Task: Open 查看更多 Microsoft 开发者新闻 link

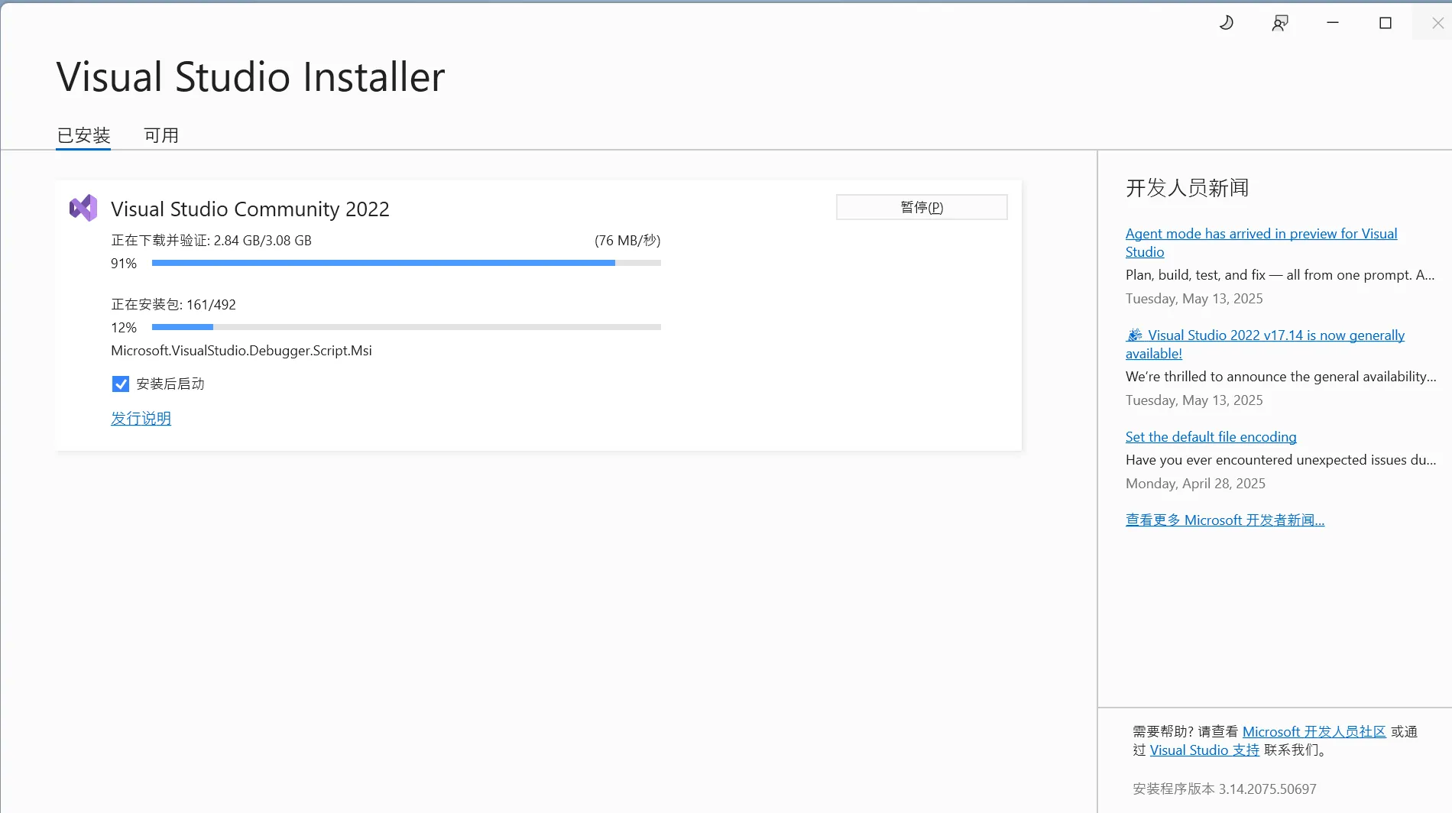Action: pos(1225,520)
